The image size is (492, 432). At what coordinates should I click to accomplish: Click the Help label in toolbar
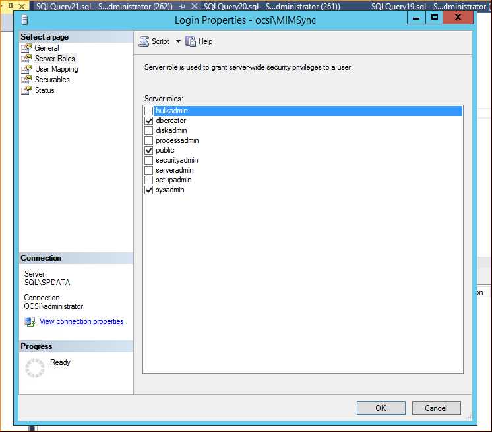click(205, 41)
